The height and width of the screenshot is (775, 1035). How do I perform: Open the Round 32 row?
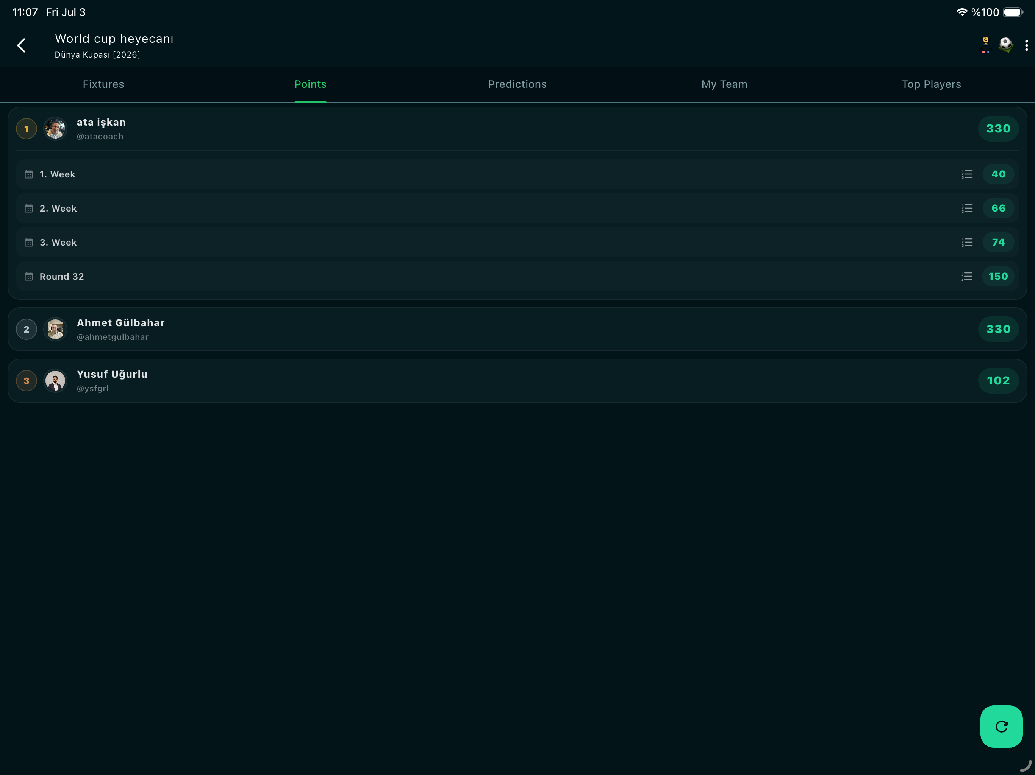click(x=517, y=277)
